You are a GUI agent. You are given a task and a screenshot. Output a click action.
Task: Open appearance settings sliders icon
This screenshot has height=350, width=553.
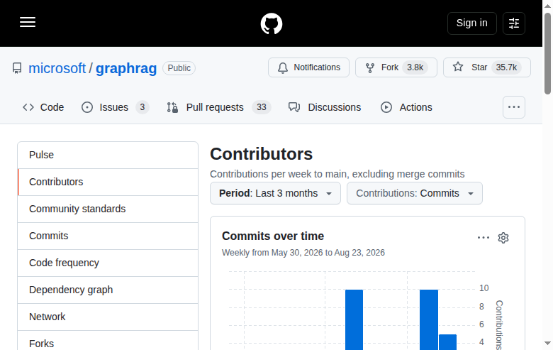pos(514,23)
